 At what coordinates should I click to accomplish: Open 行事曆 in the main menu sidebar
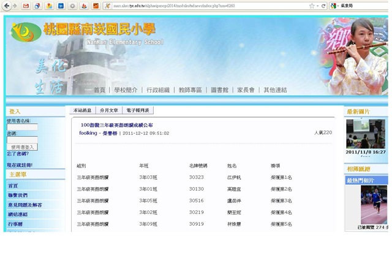[x=15, y=224]
